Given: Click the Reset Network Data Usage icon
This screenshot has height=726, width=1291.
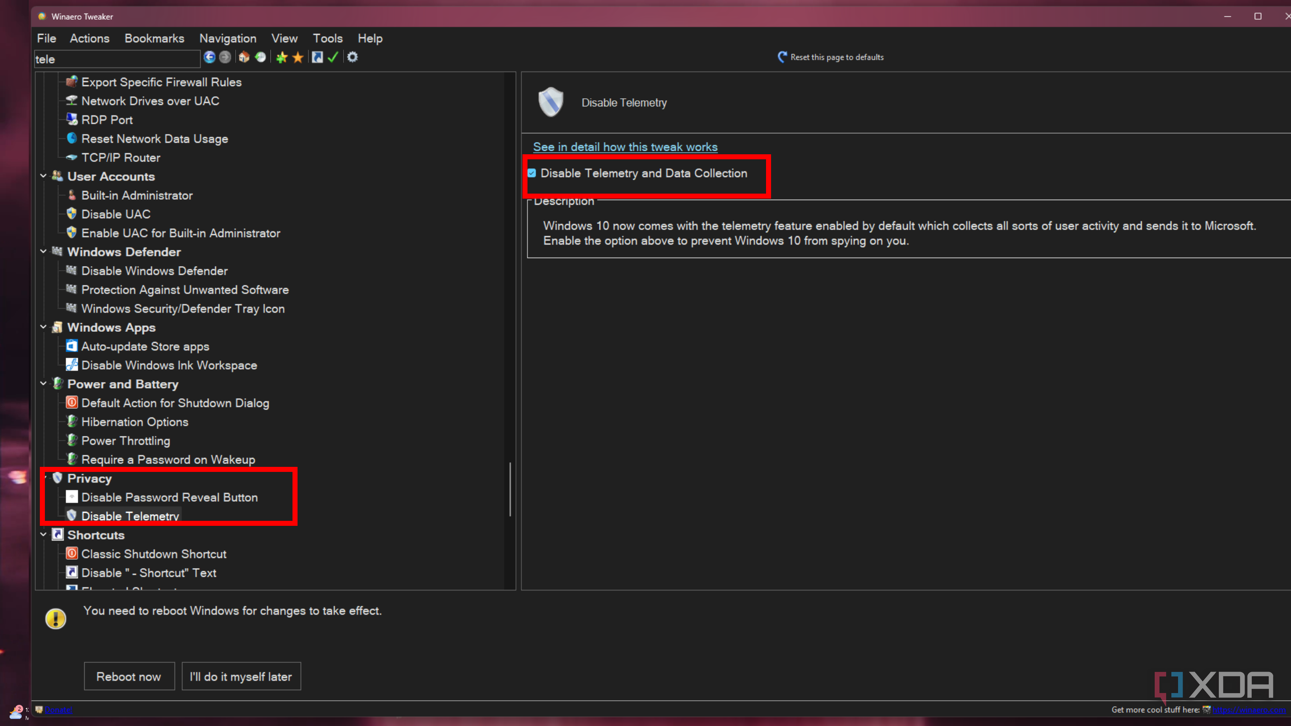Looking at the screenshot, I should (72, 138).
